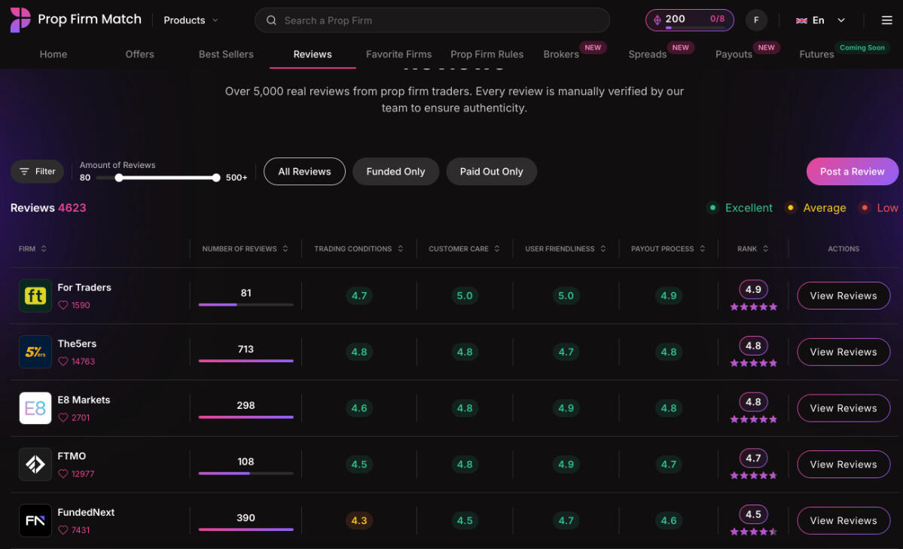Open the Brokers tab
903x549 pixels.
click(561, 54)
